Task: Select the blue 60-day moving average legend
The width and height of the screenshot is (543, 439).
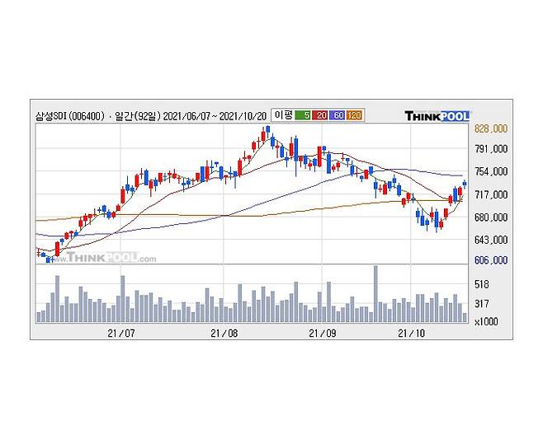Action: click(337, 116)
